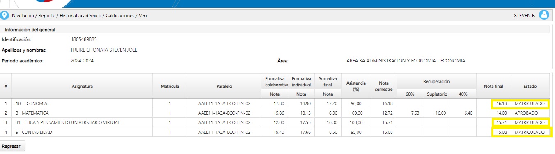Click CONTABILIDAD attendance 95,00
Image resolution: width=555 pixels, height=154 pixels.
click(356, 132)
